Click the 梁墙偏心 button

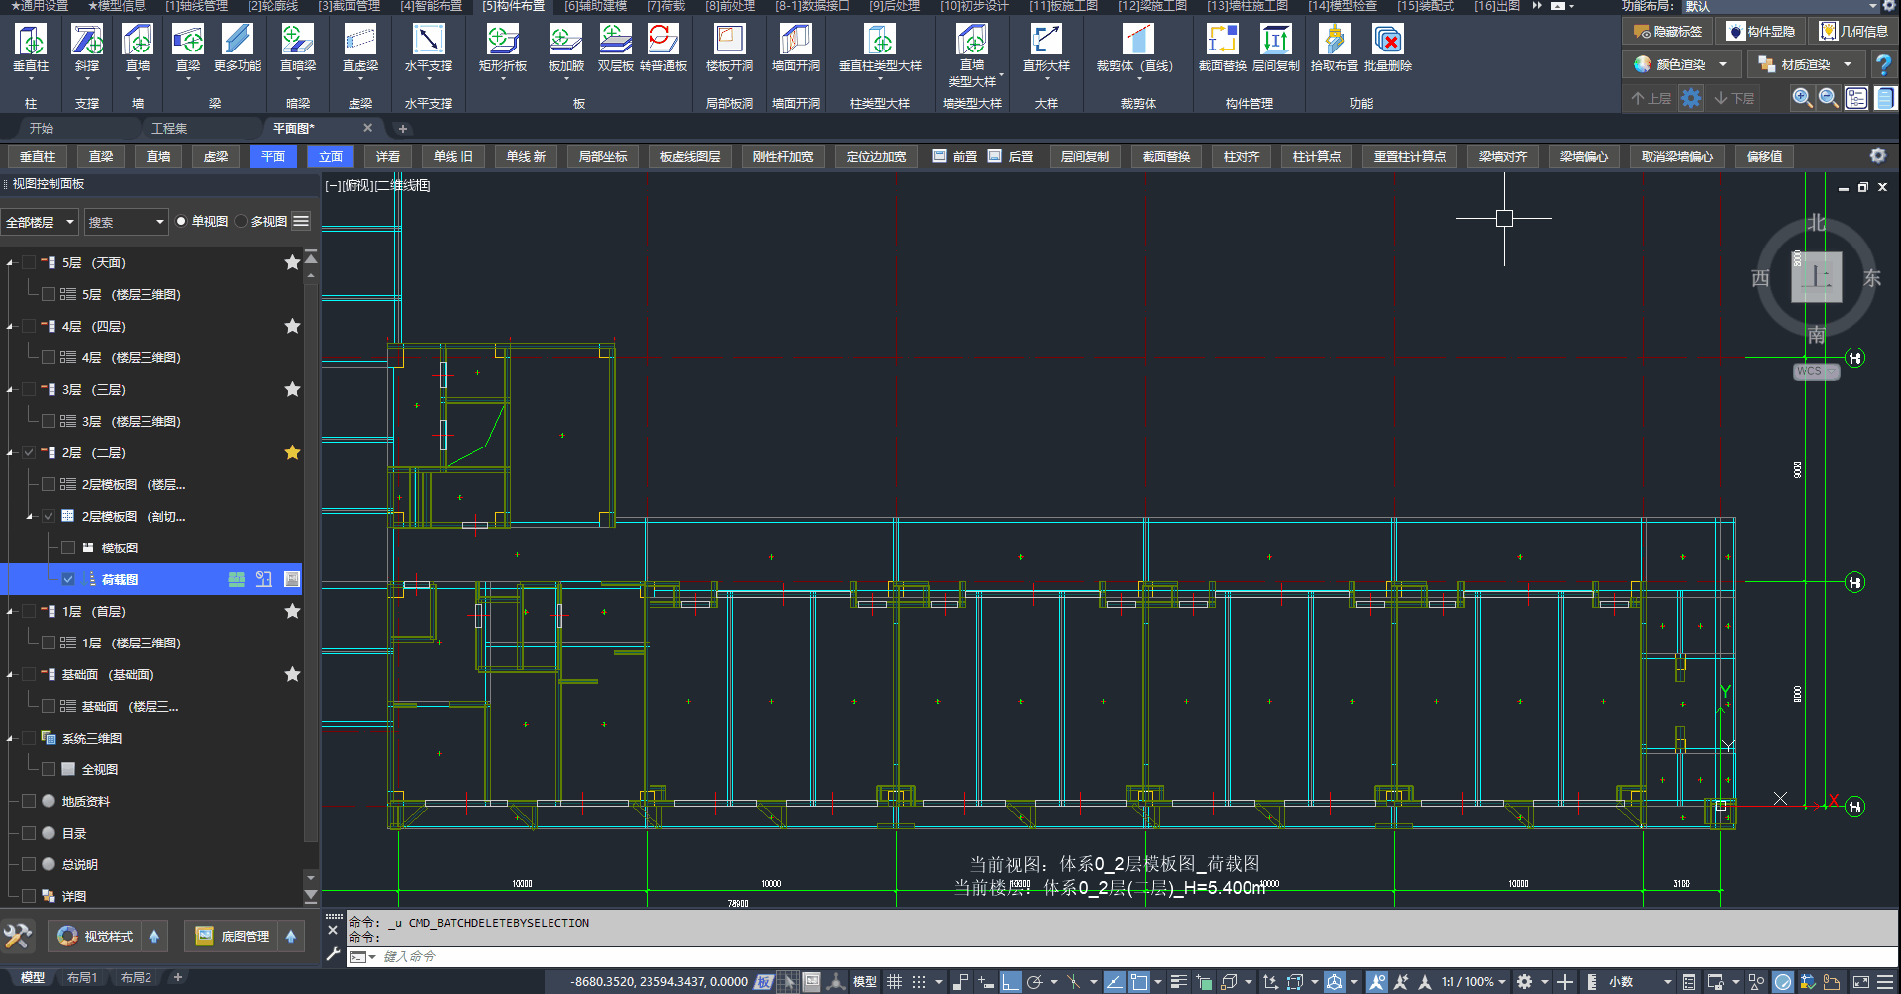tap(1584, 156)
